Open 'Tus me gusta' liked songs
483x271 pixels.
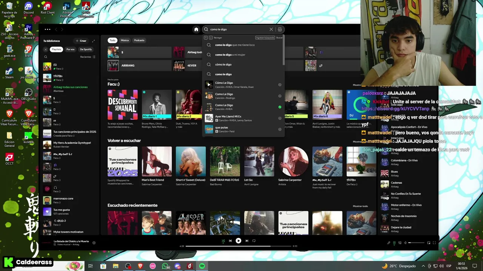(70, 212)
